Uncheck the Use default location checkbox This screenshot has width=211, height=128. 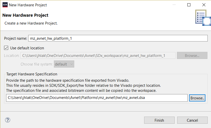(6, 48)
